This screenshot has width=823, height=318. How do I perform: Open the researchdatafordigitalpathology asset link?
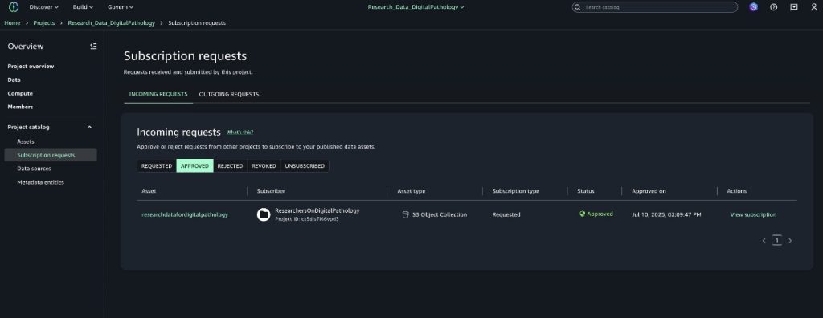click(185, 214)
